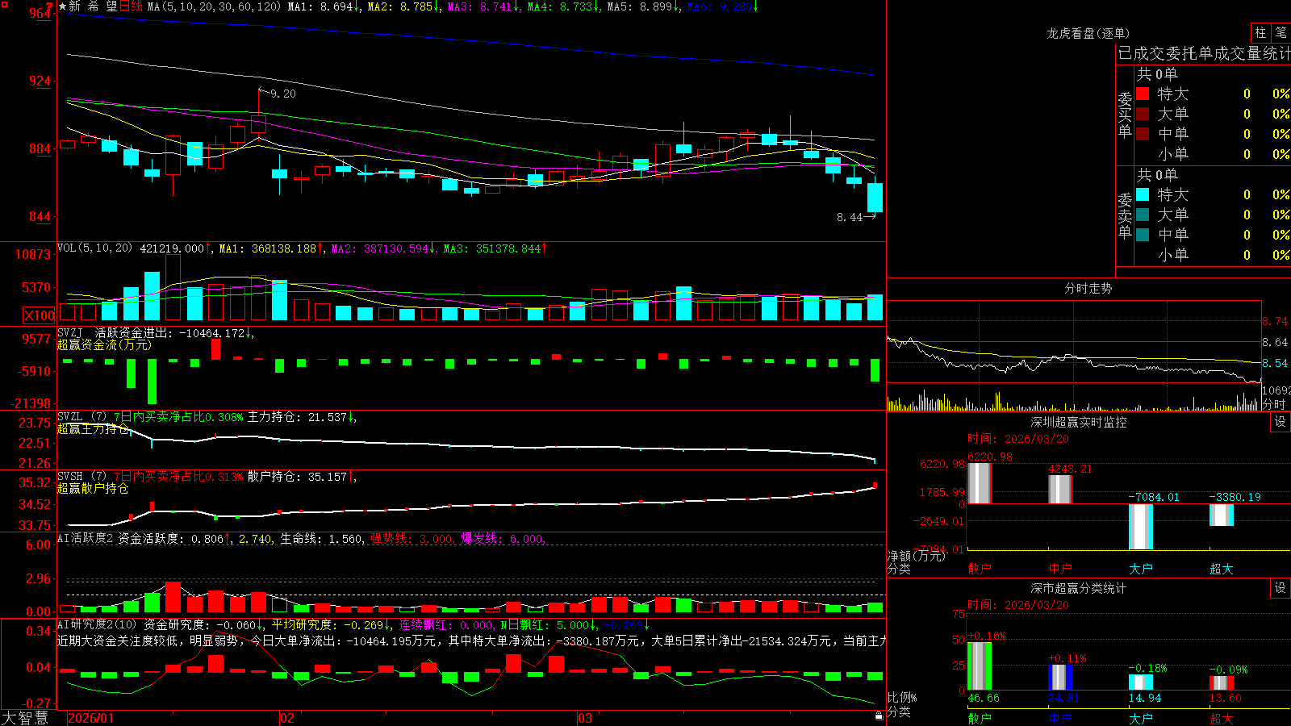Switch to 笔 tick view
This screenshot has width=1291, height=726.
coord(1281,32)
